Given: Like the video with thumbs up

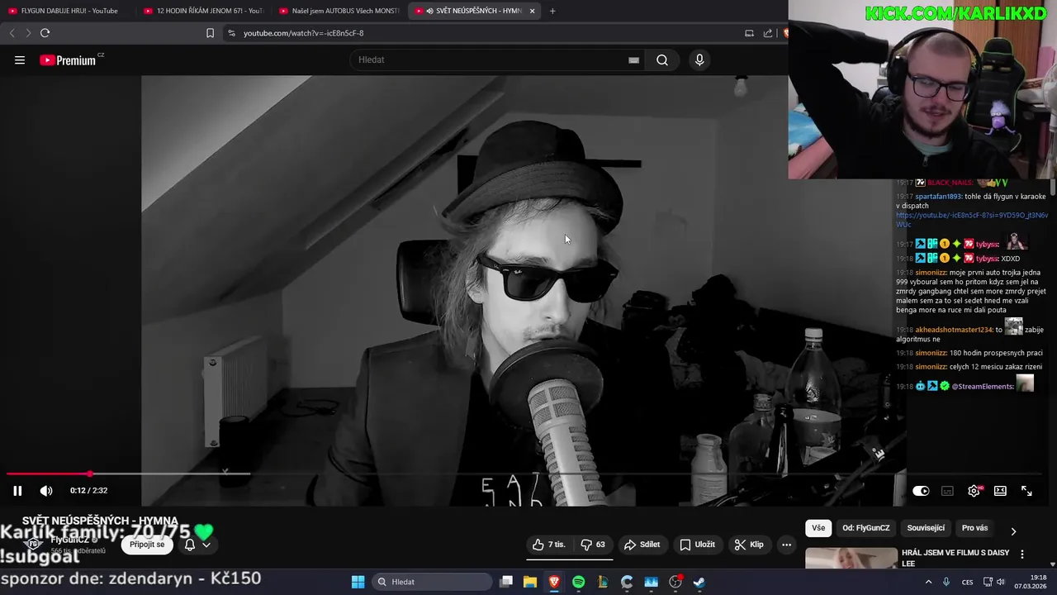Looking at the screenshot, I should (x=549, y=545).
